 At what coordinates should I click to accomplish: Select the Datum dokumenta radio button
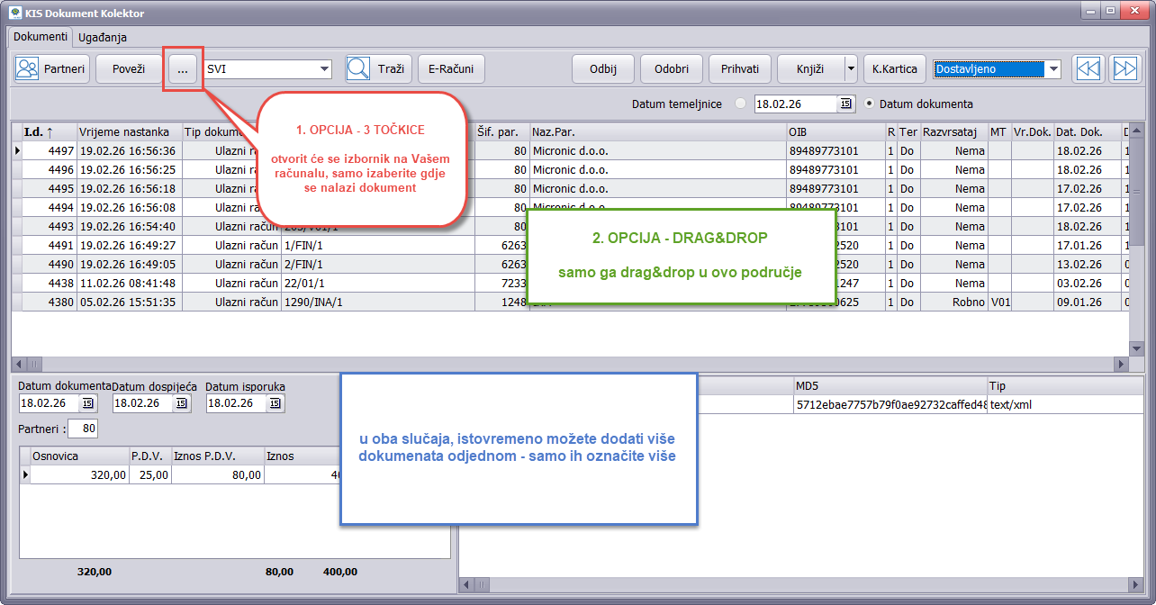[870, 104]
